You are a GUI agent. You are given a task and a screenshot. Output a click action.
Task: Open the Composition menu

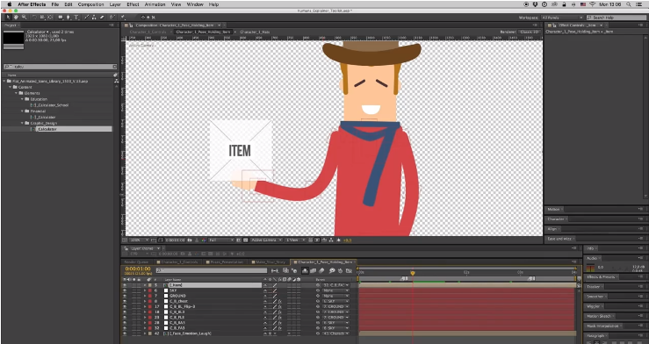(x=90, y=4)
